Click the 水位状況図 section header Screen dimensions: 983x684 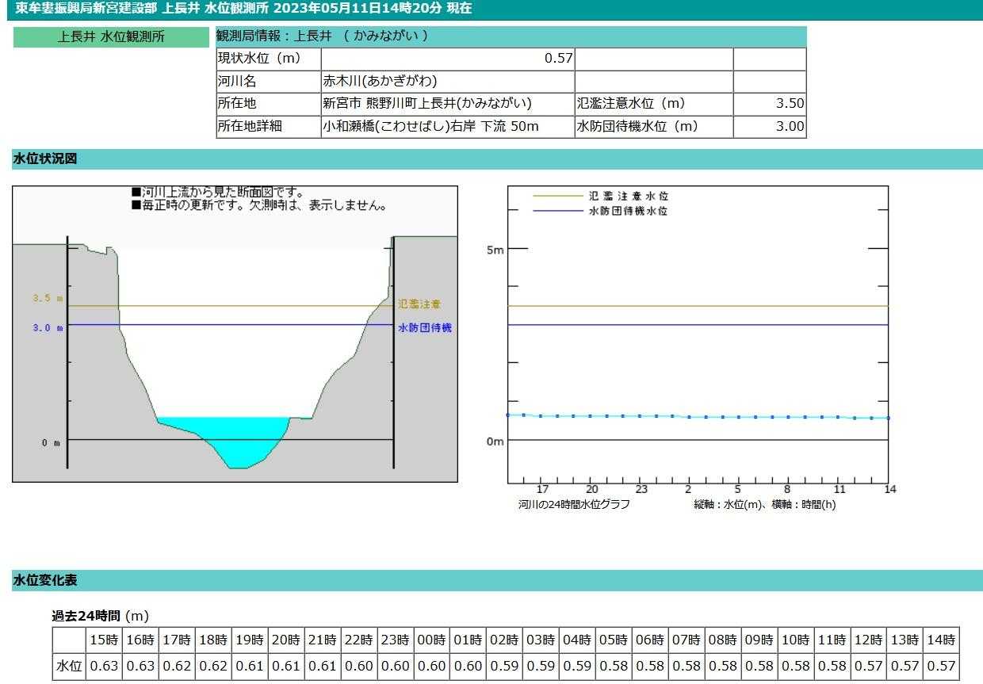[x=44, y=159]
